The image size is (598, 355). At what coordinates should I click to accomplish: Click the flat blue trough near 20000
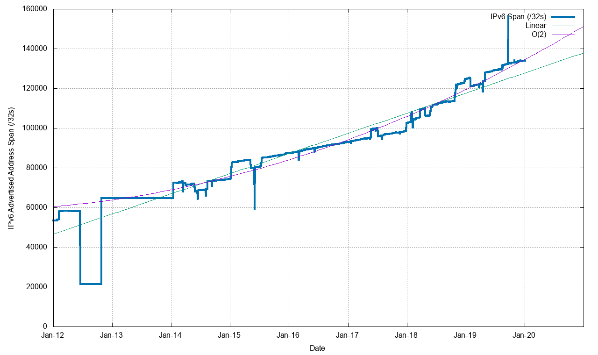(x=91, y=284)
